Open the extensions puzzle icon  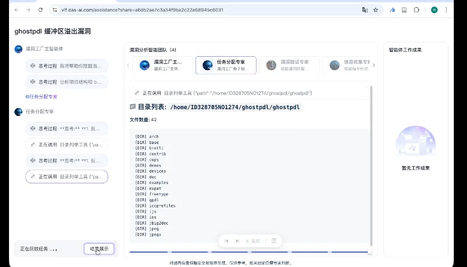[x=416, y=10]
